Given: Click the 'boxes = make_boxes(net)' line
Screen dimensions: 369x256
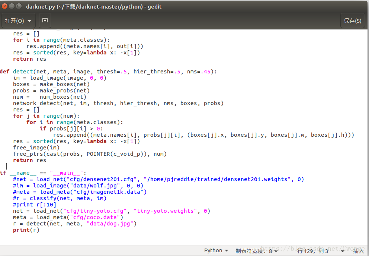Looking at the screenshot, I should [x=51, y=84].
